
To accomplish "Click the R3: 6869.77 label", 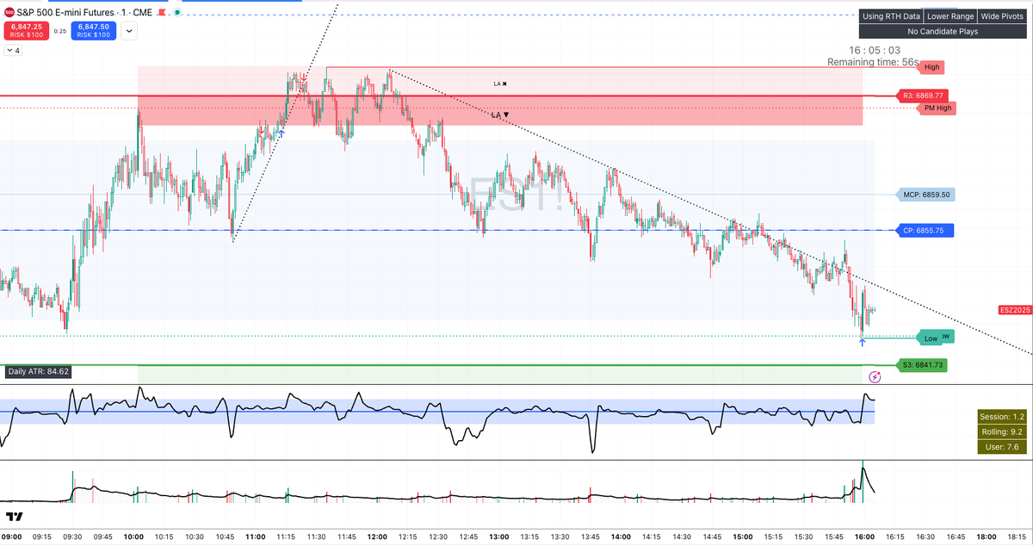I will [x=923, y=96].
